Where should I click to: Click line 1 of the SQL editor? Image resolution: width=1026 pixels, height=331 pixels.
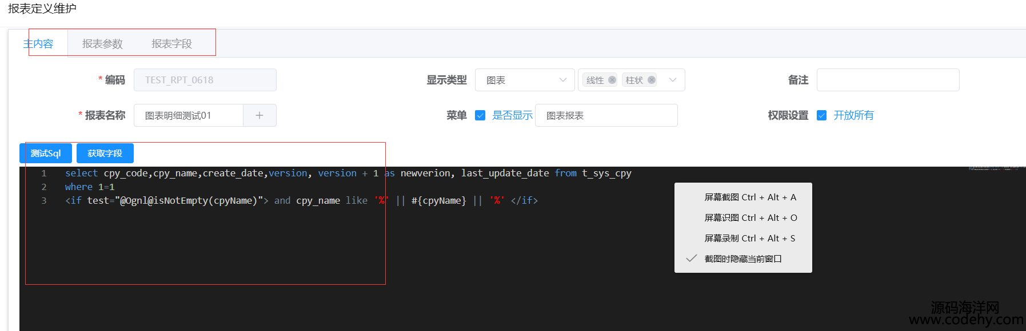click(348, 173)
